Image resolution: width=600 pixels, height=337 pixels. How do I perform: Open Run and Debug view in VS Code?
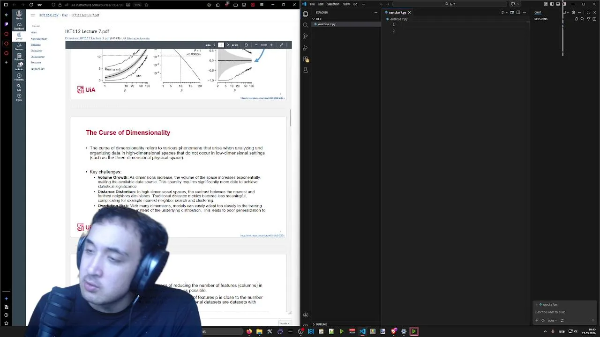tap(305, 48)
